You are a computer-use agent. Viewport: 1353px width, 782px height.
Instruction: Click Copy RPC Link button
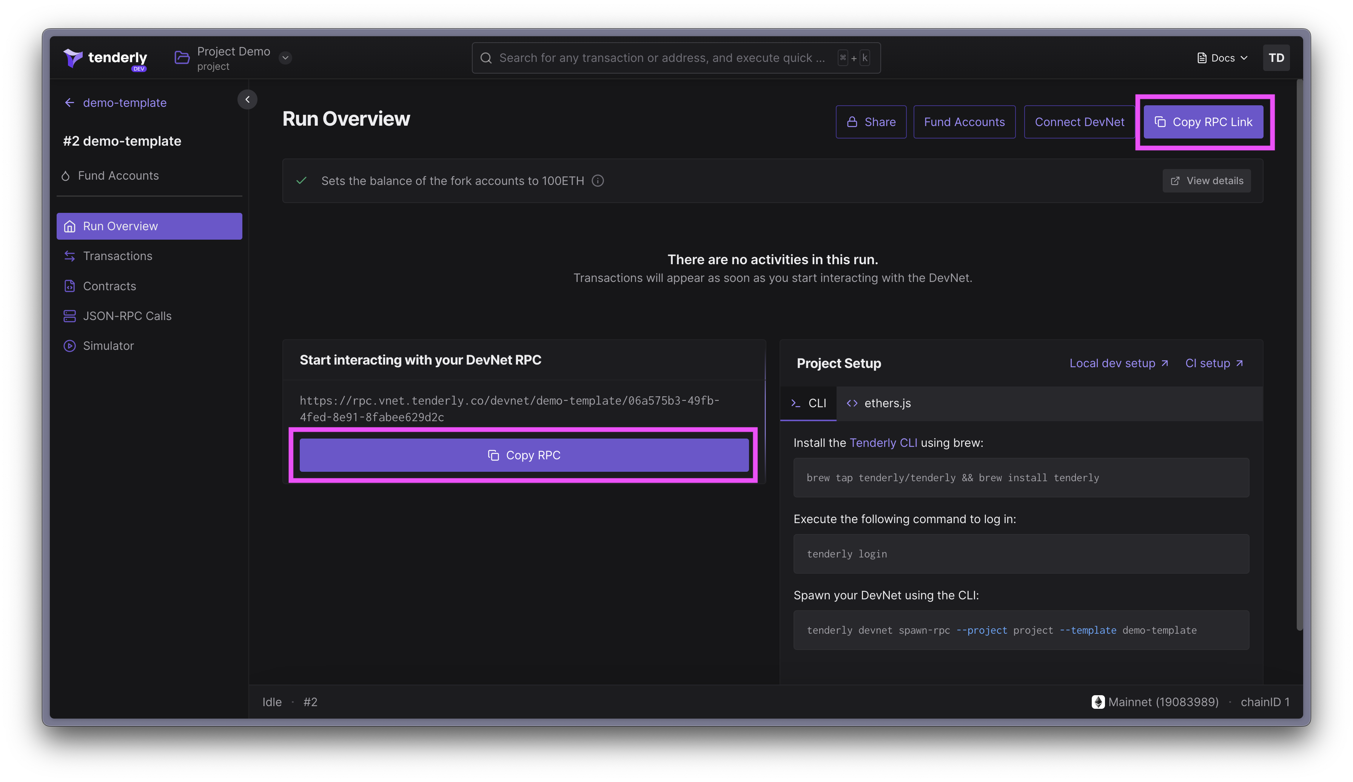[x=1203, y=122]
